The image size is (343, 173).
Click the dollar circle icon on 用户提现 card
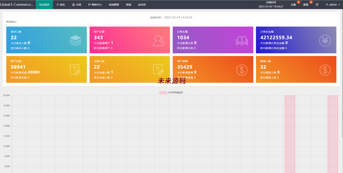tap(242, 70)
